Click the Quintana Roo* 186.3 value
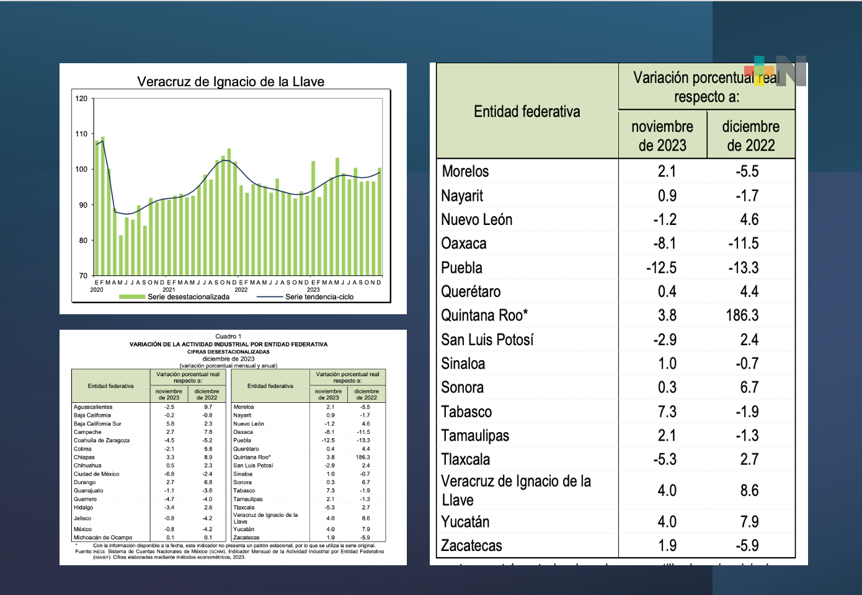The height and width of the screenshot is (595, 862). point(742,315)
